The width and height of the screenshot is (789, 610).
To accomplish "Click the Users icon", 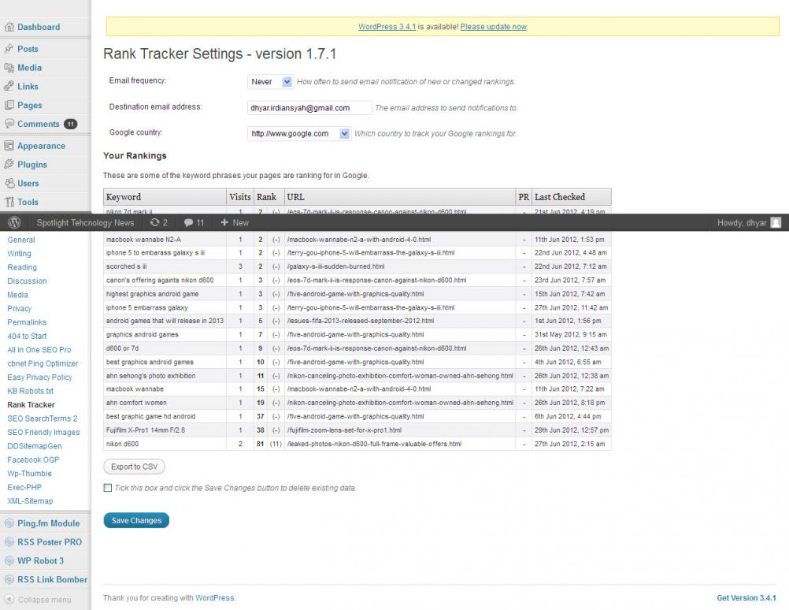I will pyautogui.click(x=9, y=183).
